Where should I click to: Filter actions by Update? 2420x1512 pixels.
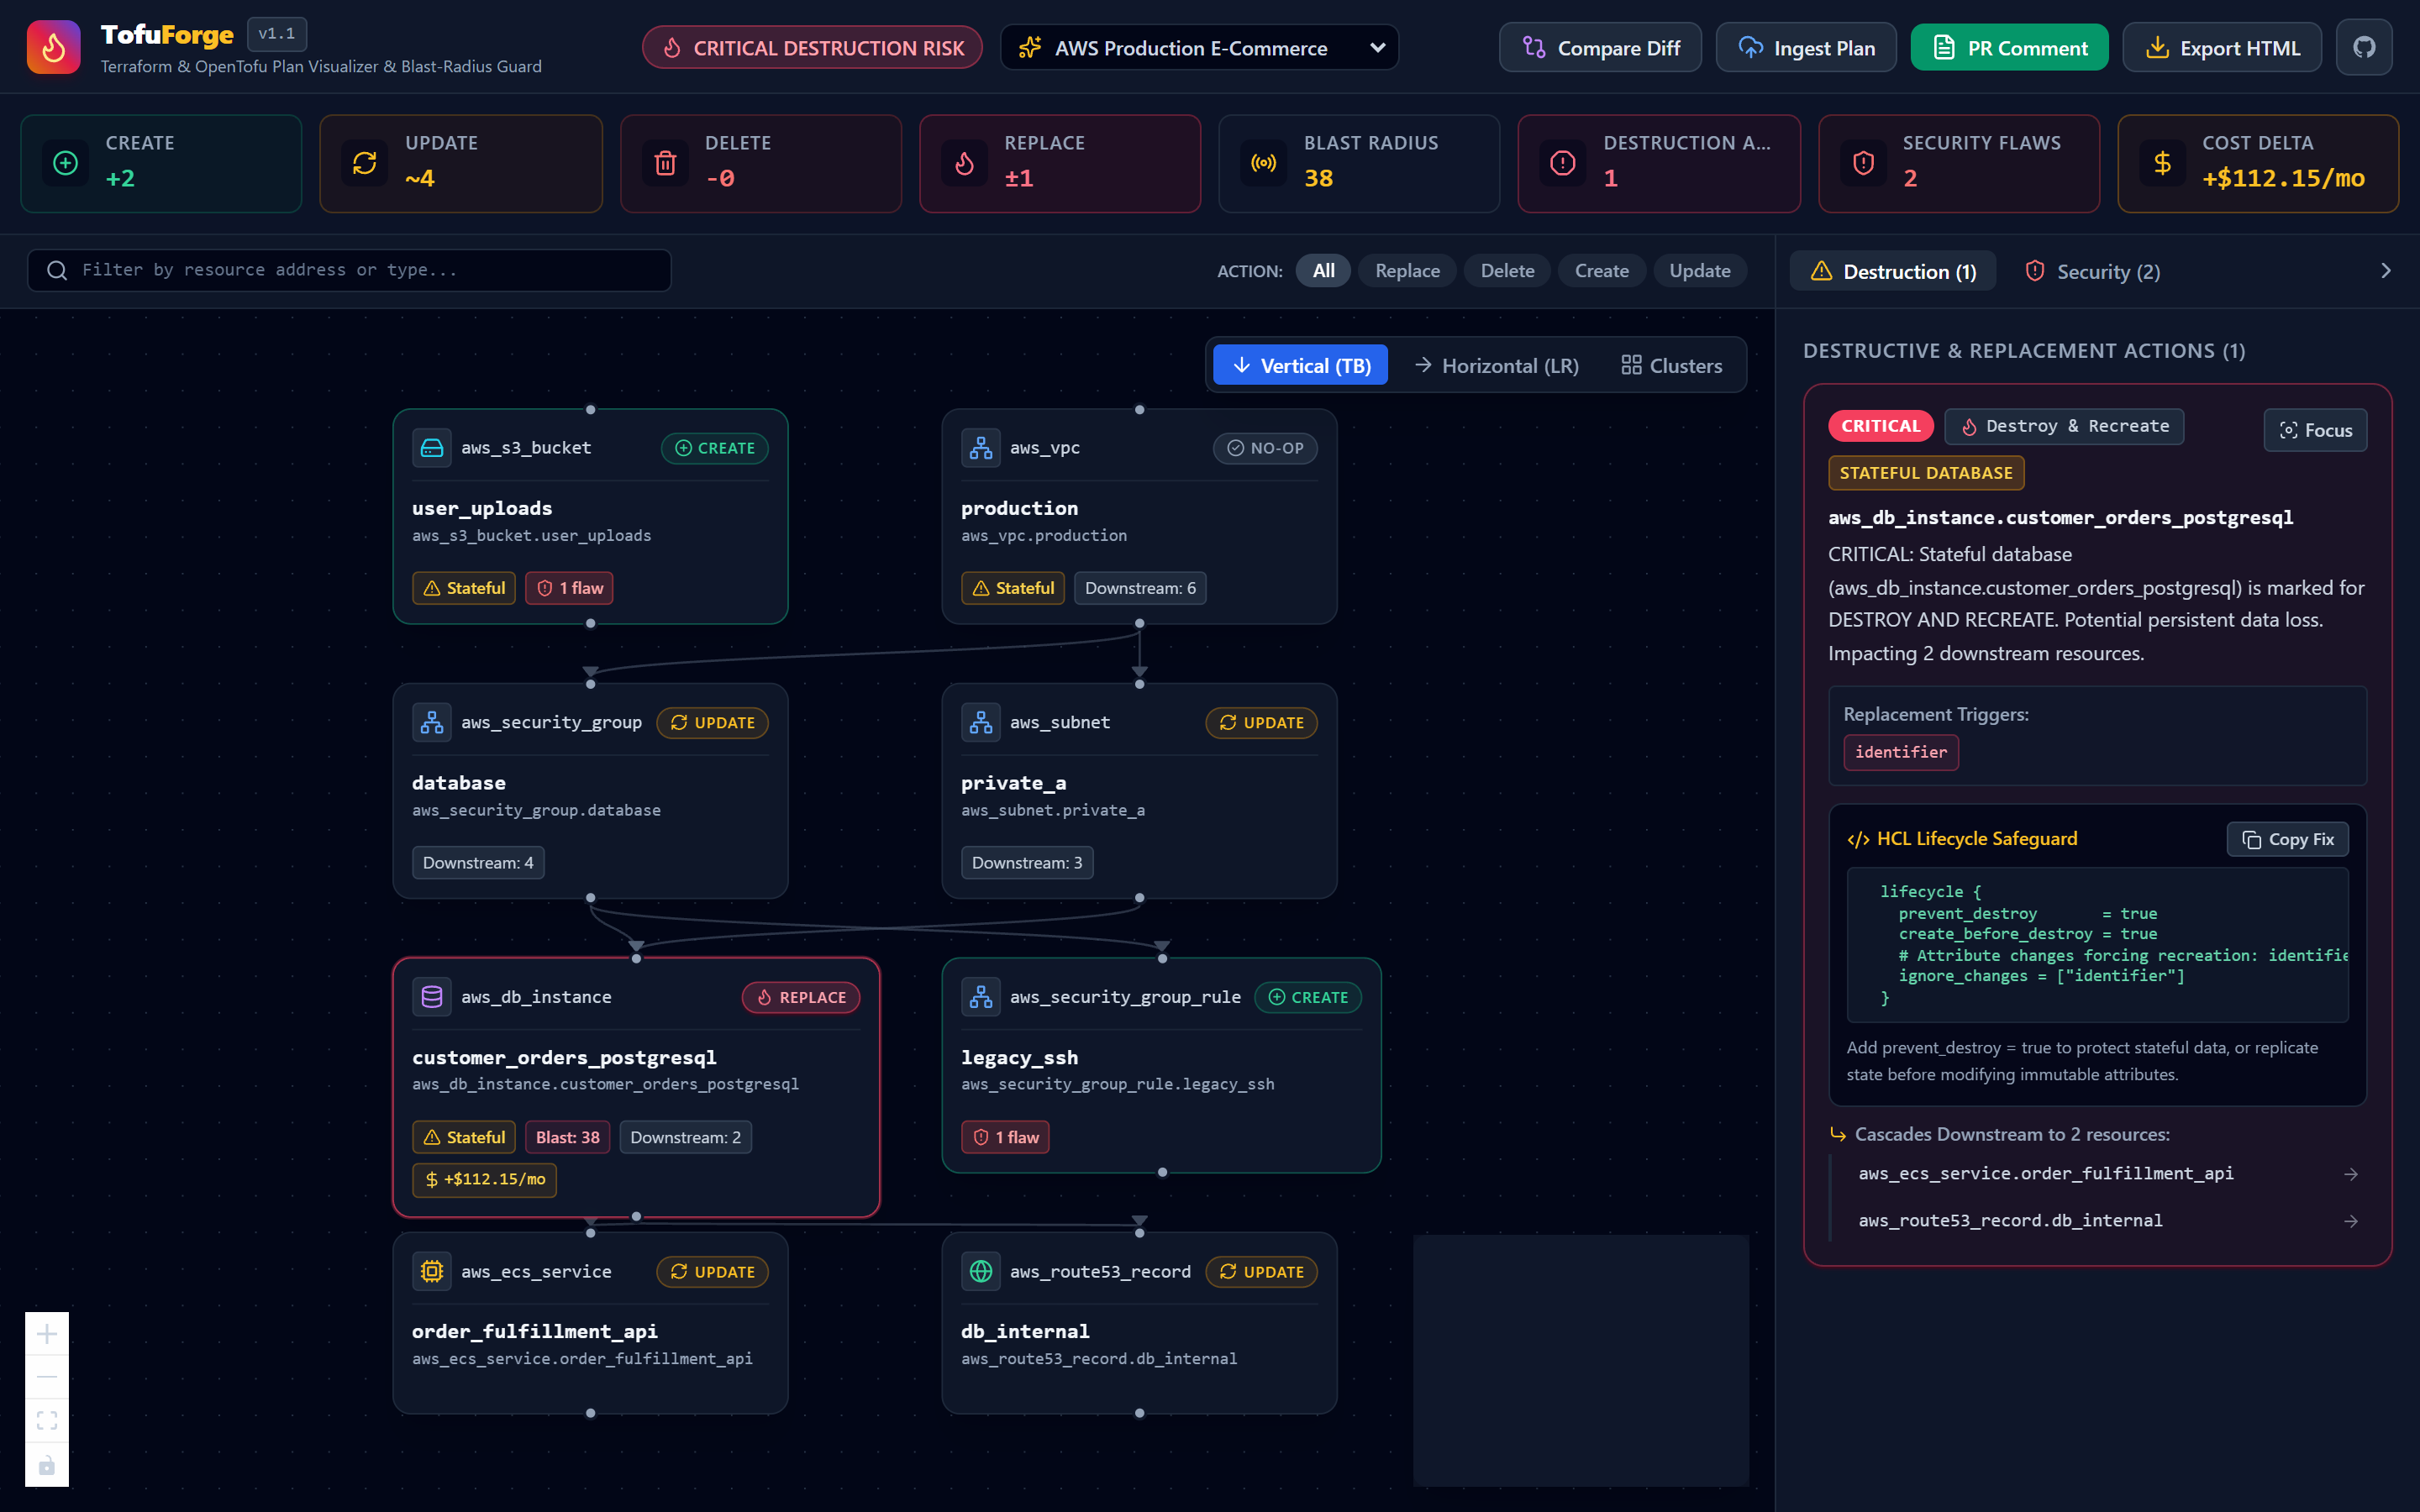1699,271
